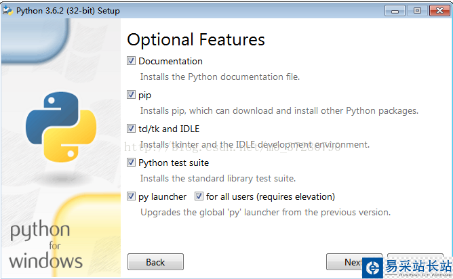Image resolution: width=453 pixels, height=279 pixels.
Task: Click the 'Installs the standard library test suite' text
Action: [x=218, y=178]
